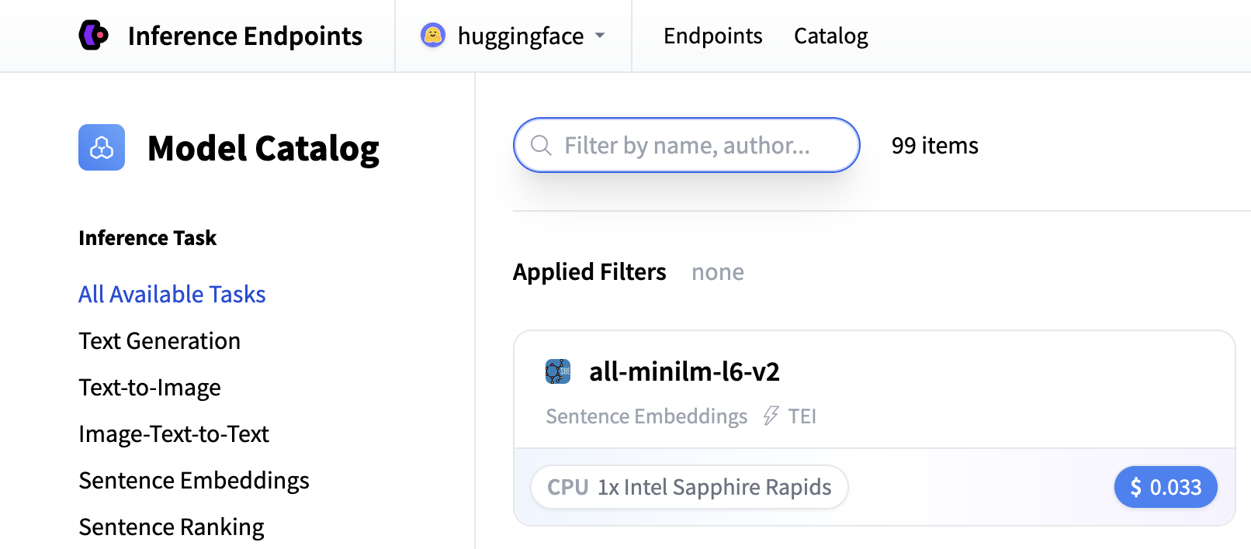This screenshot has width=1251, height=549.
Task: Open the all-minilm-l6-v2 model title
Action: [684, 371]
